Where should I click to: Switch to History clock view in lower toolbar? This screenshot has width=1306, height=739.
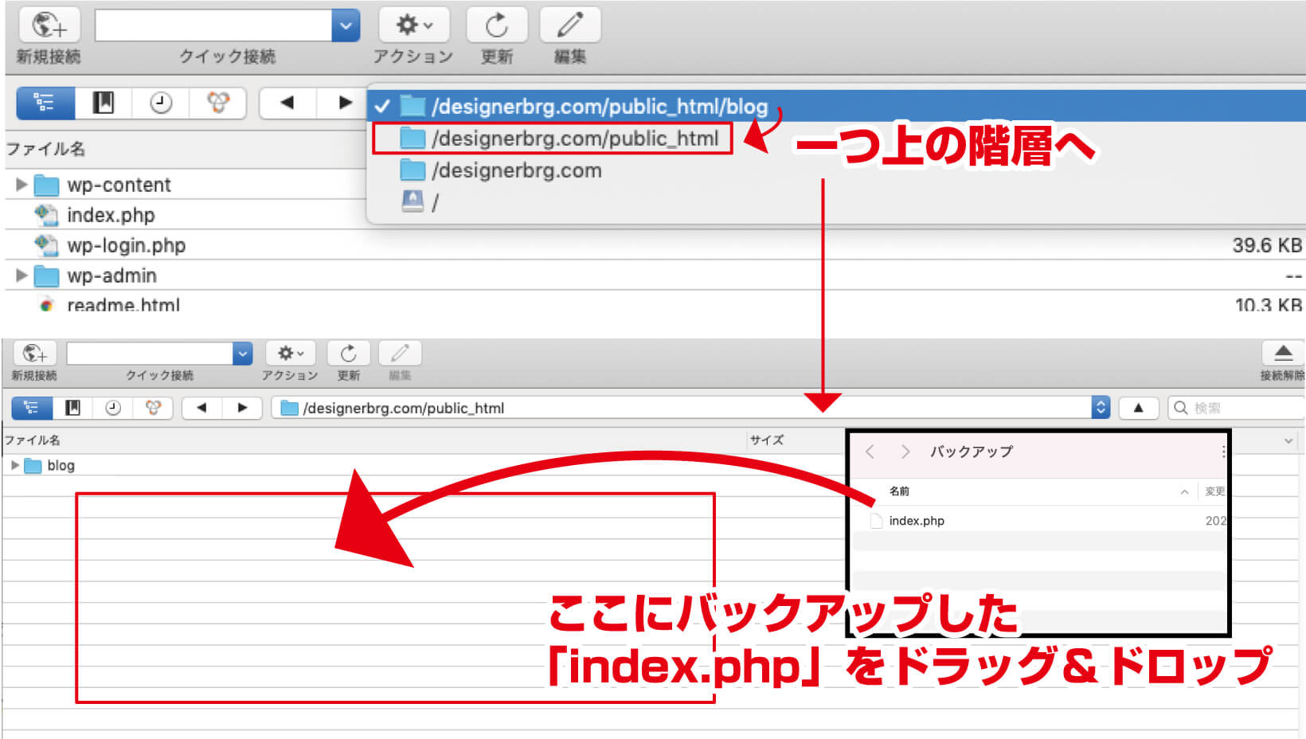point(113,408)
